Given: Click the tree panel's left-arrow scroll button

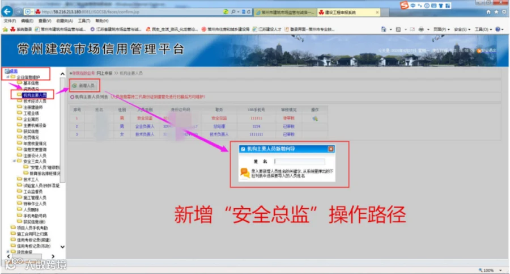Looking at the screenshot, I should [x=8, y=257].
